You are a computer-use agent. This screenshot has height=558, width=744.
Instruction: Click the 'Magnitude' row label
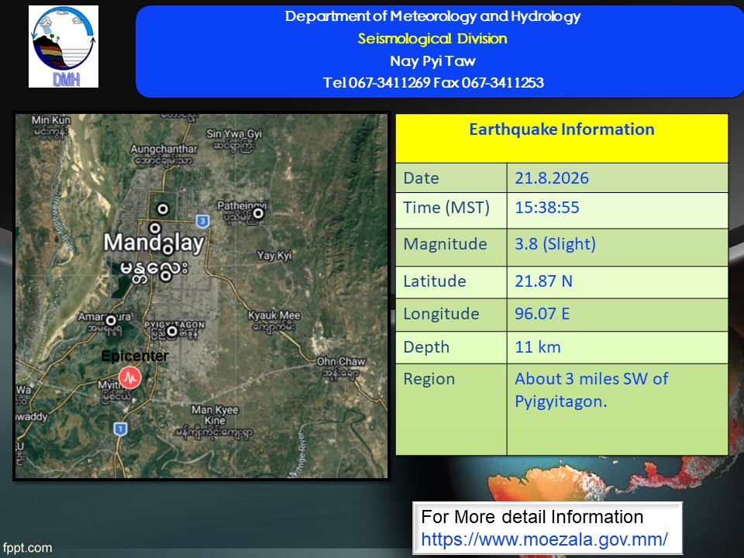point(445,244)
